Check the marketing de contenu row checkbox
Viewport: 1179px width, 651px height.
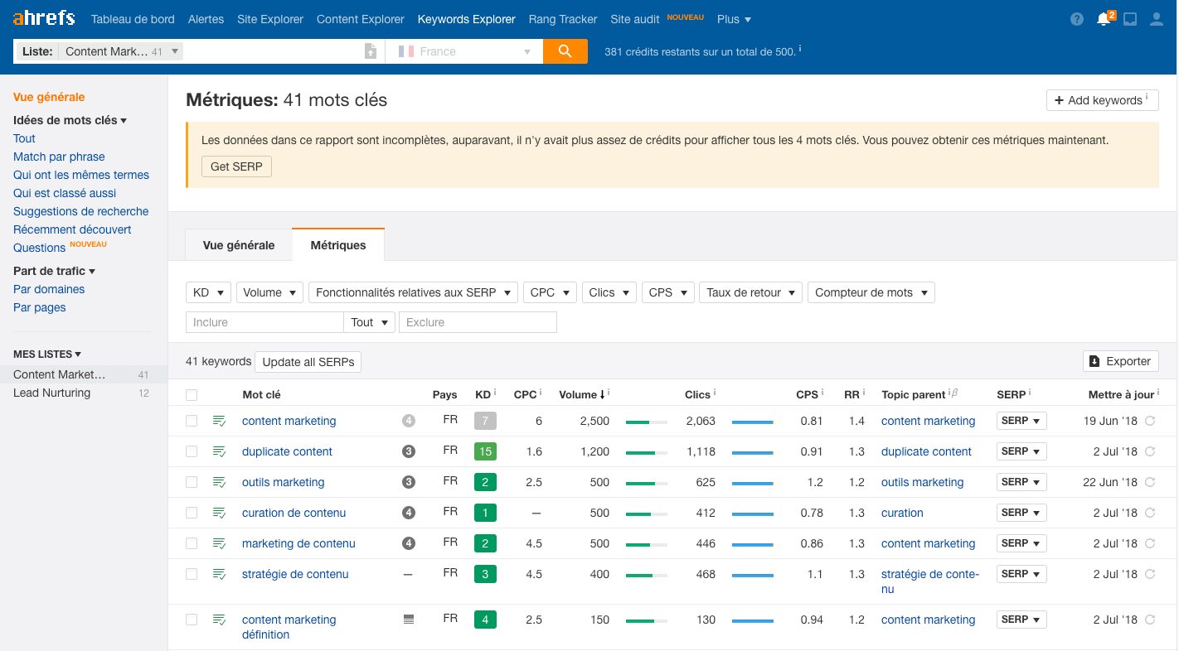tap(192, 543)
